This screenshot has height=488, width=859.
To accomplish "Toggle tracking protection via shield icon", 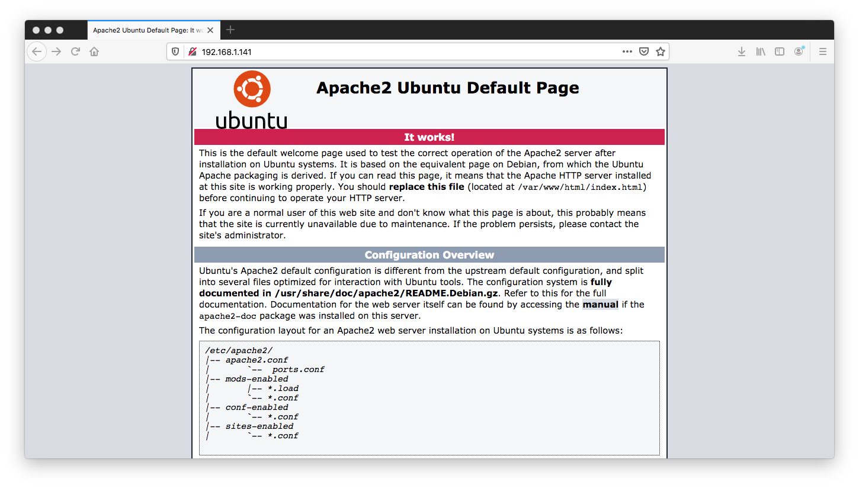I will pos(175,51).
